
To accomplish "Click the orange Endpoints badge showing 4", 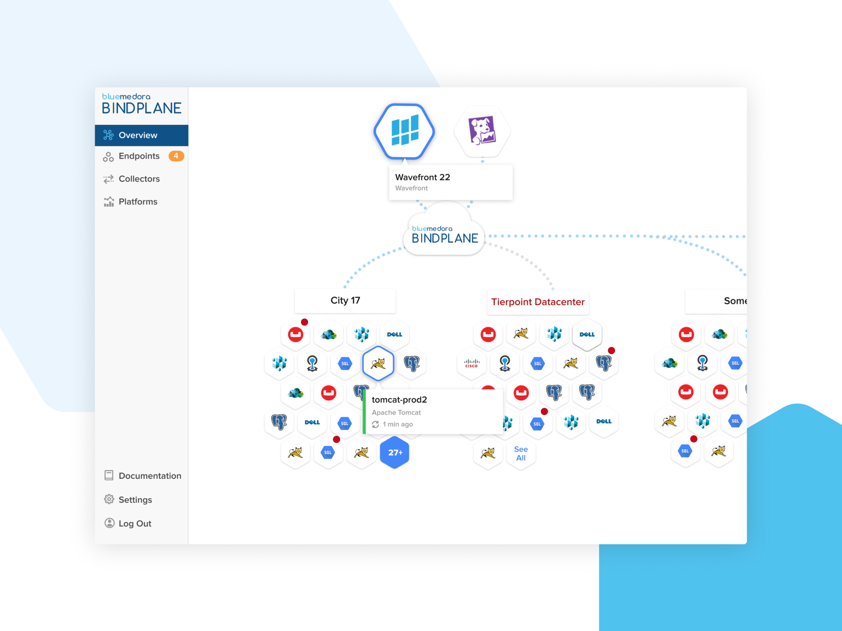I will pos(176,156).
